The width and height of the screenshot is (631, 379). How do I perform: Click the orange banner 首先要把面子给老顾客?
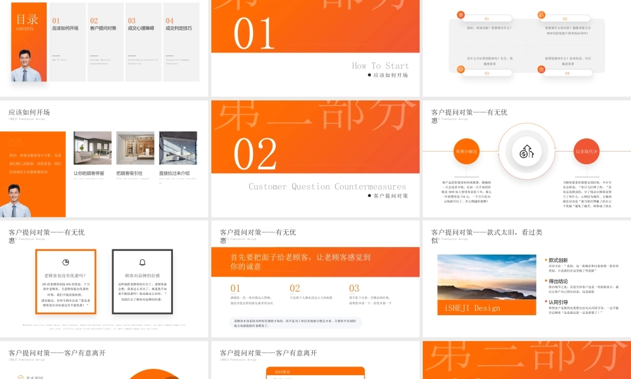315,262
